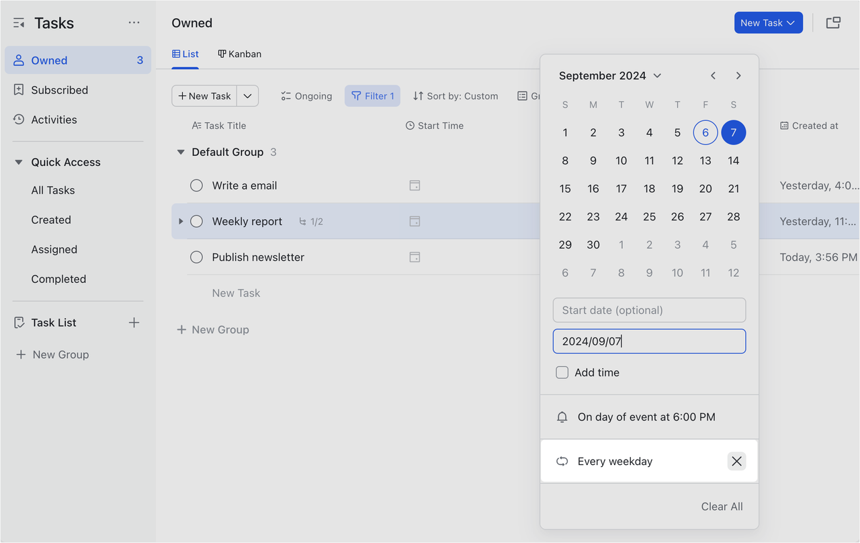This screenshot has width=860, height=543.
Task: Click Clear All
Action: pyautogui.click(x=722, y=506)
